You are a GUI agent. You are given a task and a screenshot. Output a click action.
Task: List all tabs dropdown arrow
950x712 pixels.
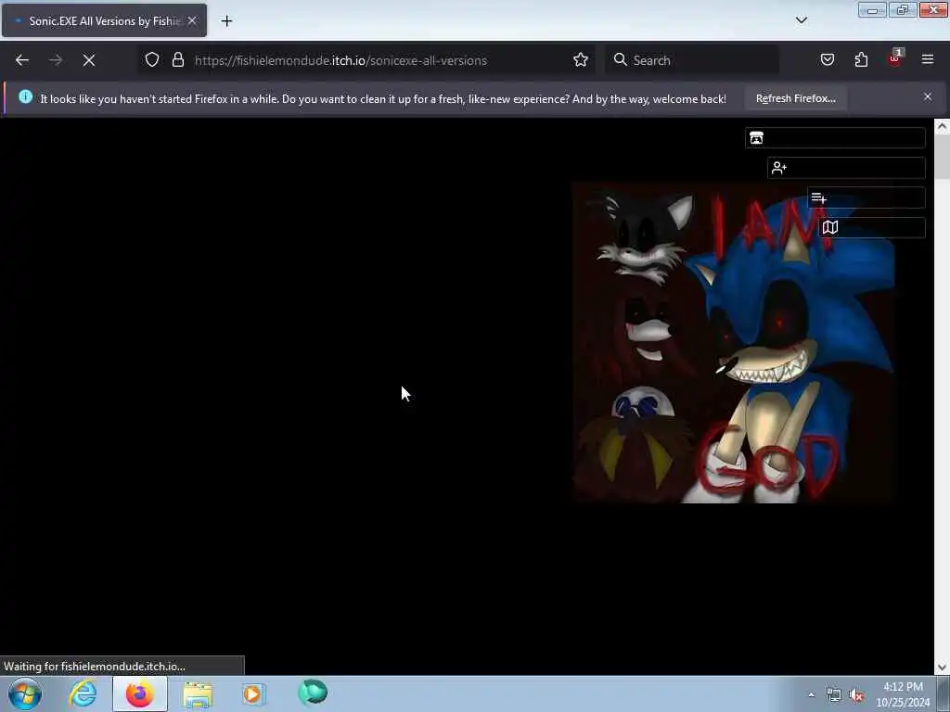pyautogui.click(x=801, y=20)
